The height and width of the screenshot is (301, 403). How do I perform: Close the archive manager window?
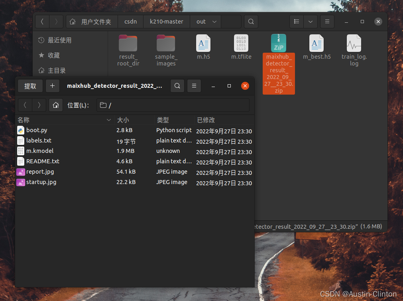click(245, 86)
